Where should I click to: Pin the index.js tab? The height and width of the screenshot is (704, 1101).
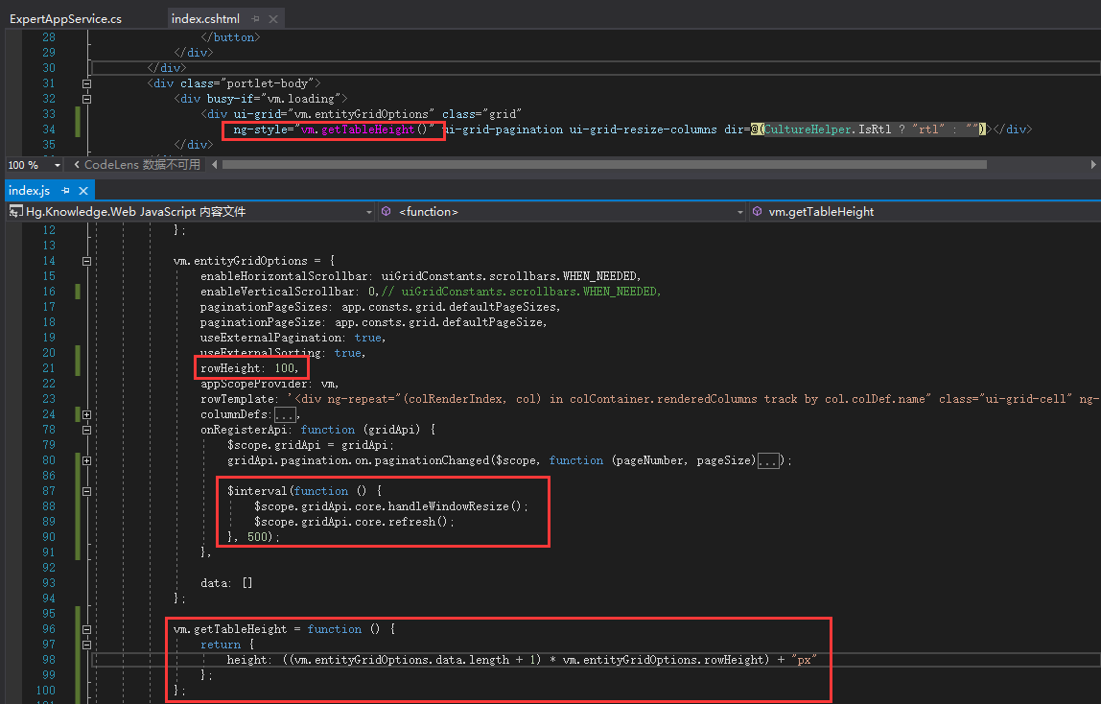pyautogui.click(x=65, y=190)
